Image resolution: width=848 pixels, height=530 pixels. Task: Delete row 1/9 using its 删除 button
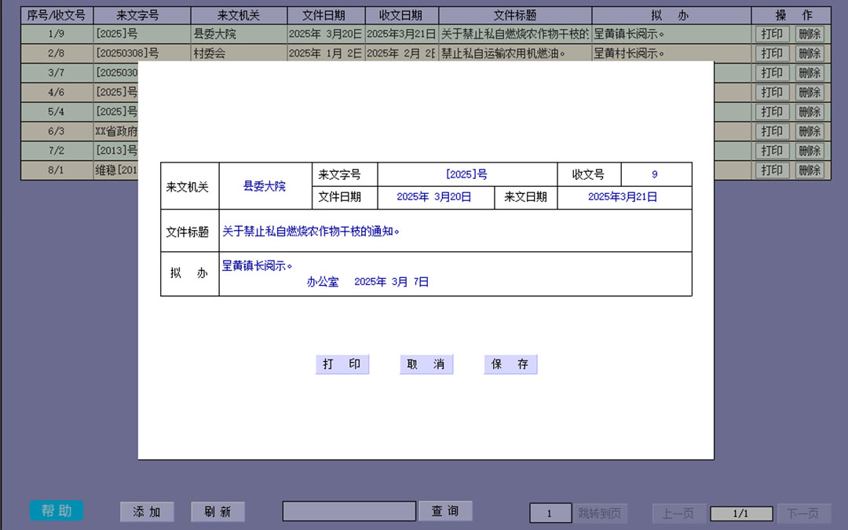810,34
